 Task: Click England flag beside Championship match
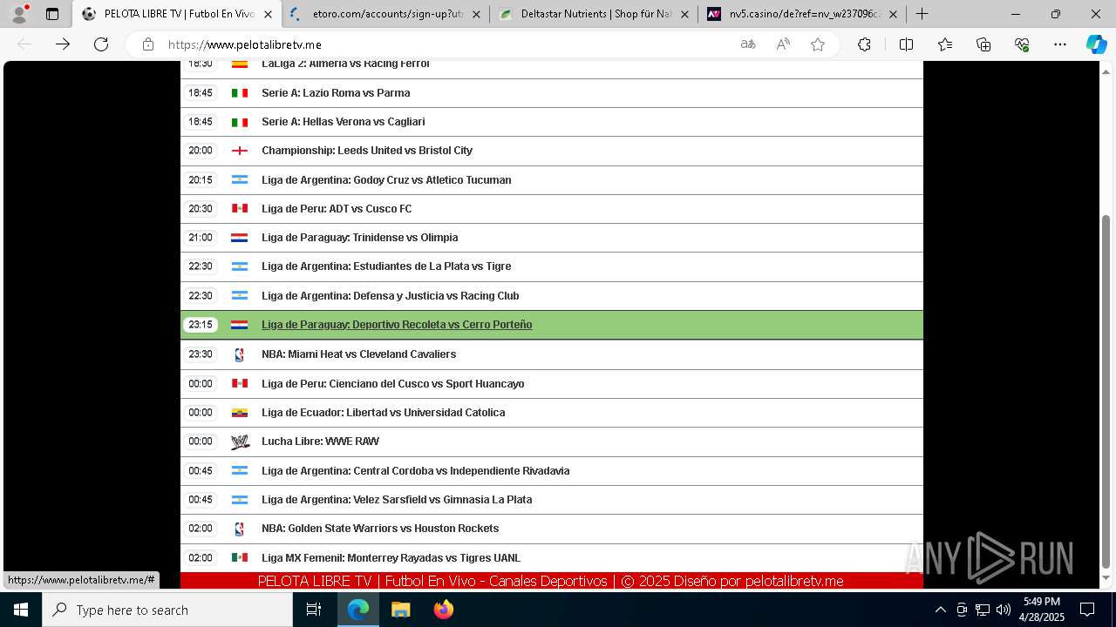240,151
